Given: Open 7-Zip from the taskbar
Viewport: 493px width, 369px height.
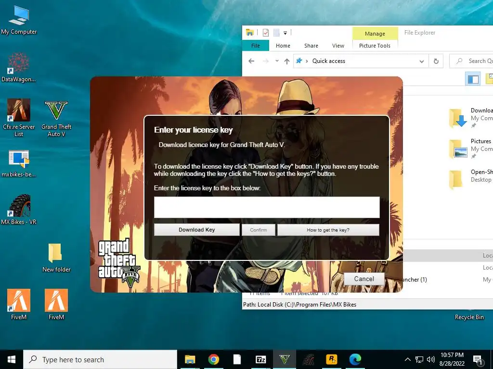Looking at the screenshot, I should [260, 359].
